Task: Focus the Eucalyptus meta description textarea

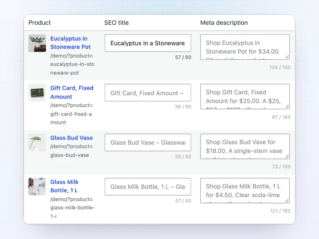Action: tap(245, 47)
